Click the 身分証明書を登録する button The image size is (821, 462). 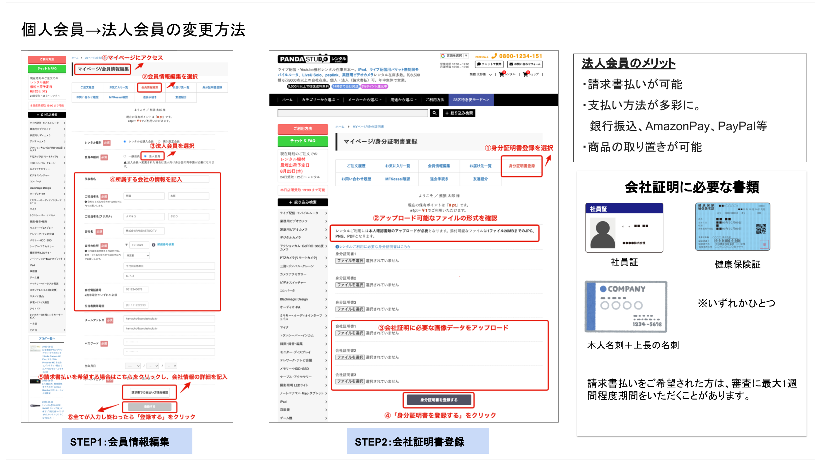pos(439,400)
